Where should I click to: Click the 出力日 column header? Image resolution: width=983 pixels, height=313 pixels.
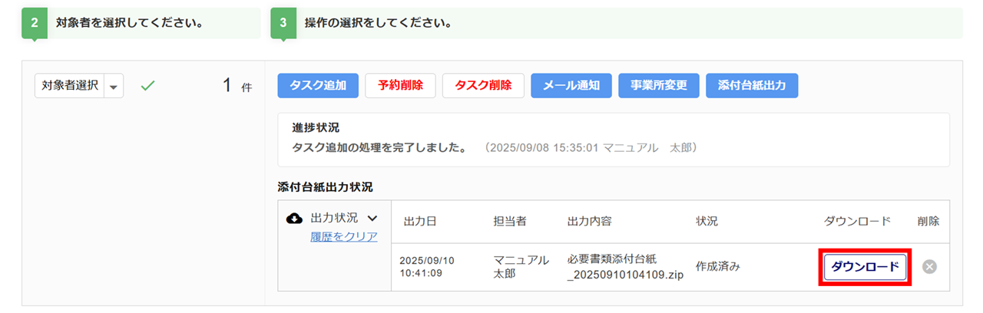coord(420,221)
